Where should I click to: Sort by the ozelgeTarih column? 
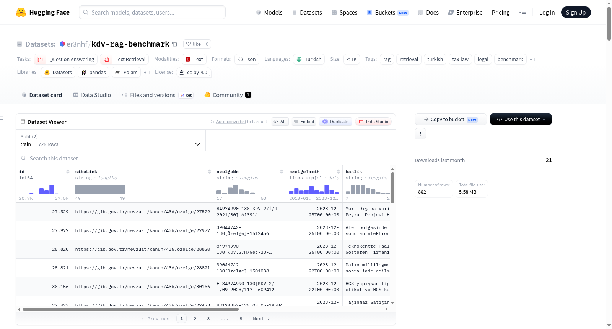[338, 172]
